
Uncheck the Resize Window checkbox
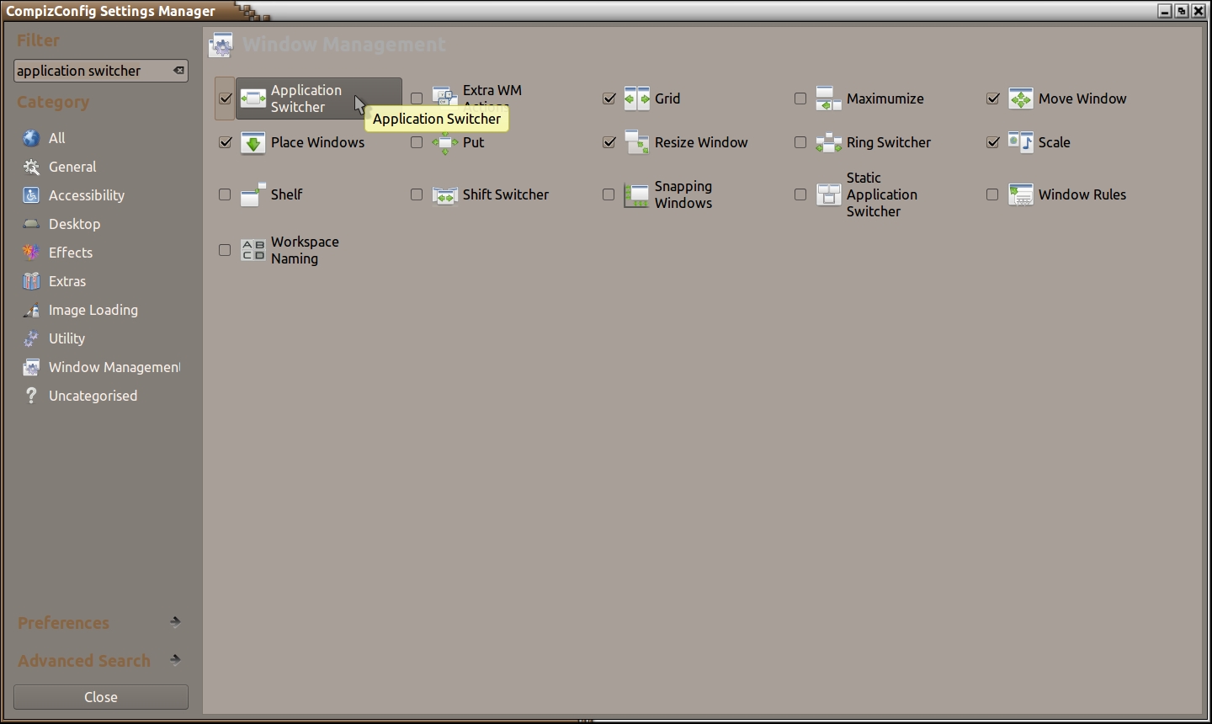(609, 142)
